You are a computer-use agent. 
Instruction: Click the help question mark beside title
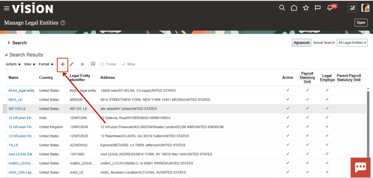(63, 23)
